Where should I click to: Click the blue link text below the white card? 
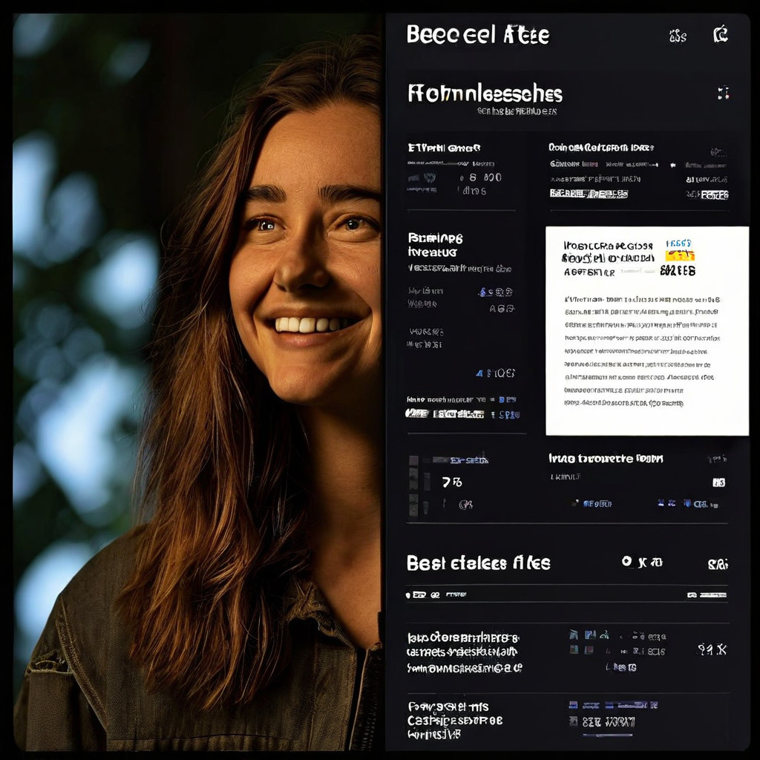click(597, 503)
